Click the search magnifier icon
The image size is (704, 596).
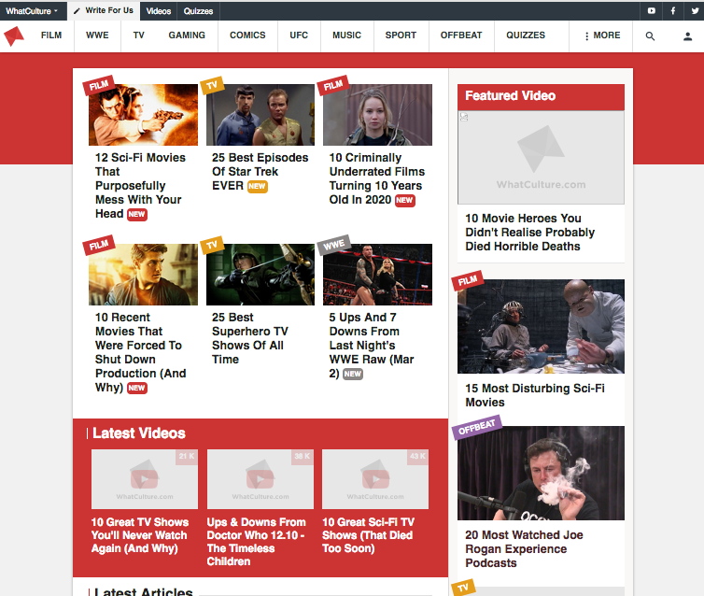coord(650,35)
